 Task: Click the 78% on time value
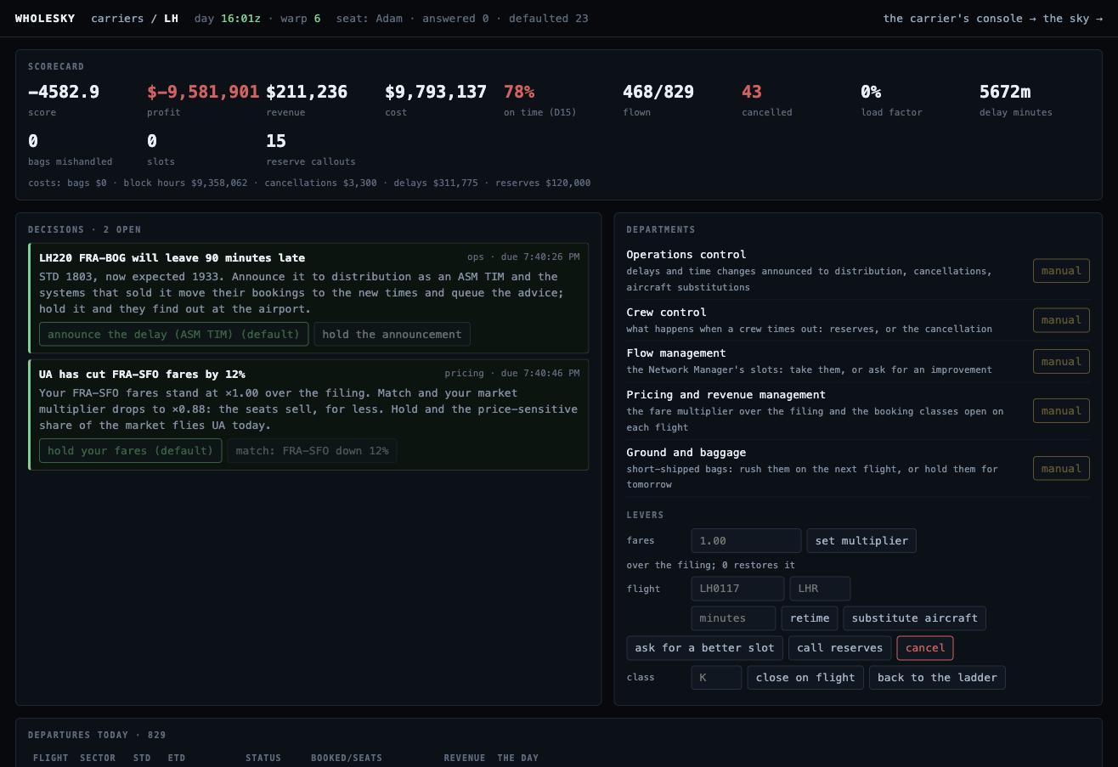(x=519, y=92)
